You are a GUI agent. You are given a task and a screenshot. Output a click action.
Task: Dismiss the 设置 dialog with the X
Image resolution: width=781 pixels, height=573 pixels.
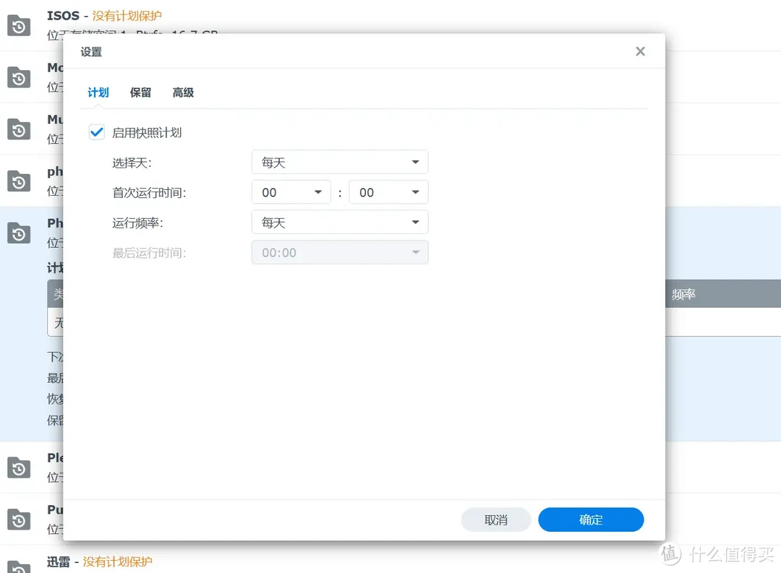[640, 51]
